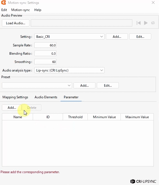Open the Motion-sync menu
Viewport: 159px width, 185px height.
pos(20,10)
